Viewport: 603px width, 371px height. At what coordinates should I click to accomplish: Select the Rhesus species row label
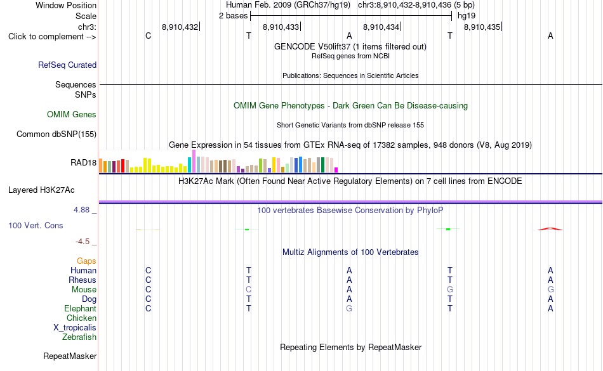coord(83,280)
